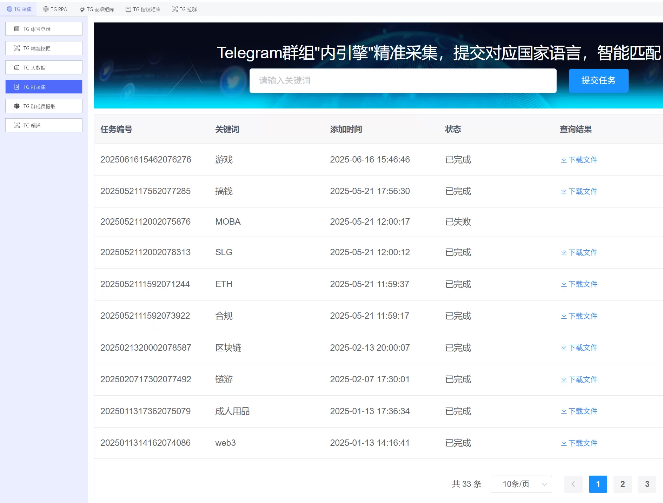This screenshot has height=503, width=663.
Task: Click the previous page arrow
Action: tap(574, 484)
